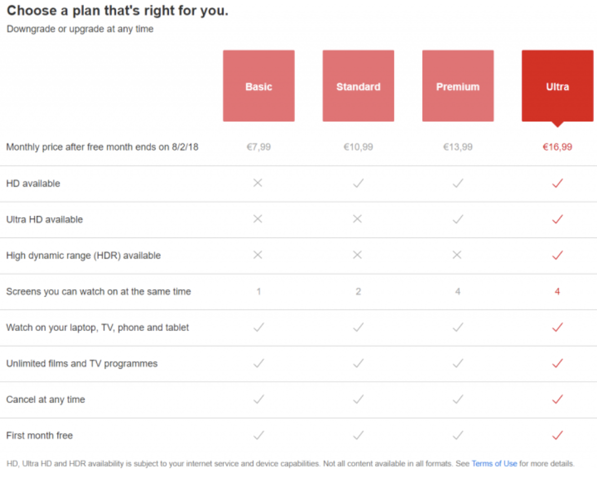This screenshot has width=597, height=478.
Task: Choose the Premium plan tile
Action: (x=458, y=86)
